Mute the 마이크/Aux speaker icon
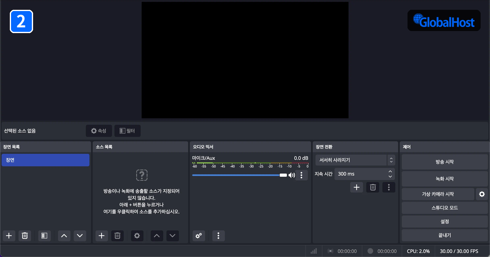Image resolution: width=490 pixels, height=257 pixels. point(292,175)
